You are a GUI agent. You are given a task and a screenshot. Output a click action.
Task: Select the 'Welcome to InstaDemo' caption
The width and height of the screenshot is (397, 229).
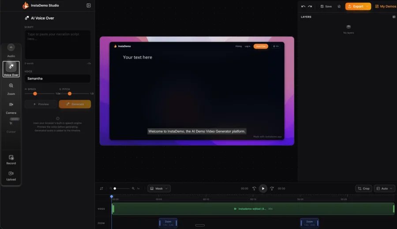click(x=197, y=131)
